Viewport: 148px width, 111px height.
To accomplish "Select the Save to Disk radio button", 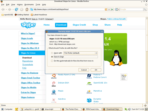I will 52,57.
